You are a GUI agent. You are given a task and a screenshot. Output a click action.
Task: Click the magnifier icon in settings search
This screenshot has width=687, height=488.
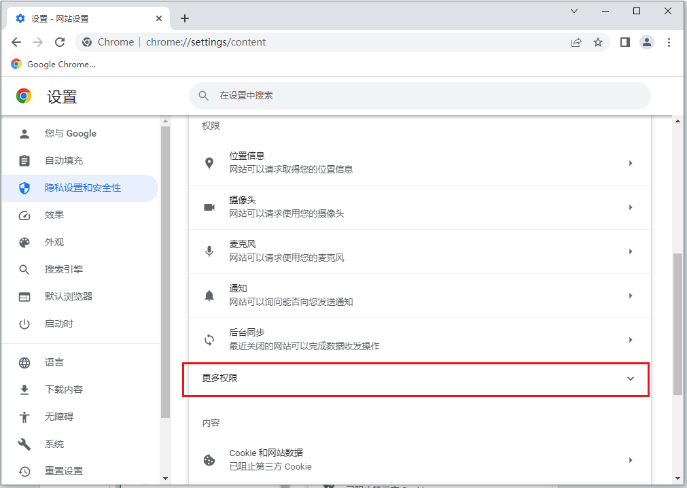point(203,96)
